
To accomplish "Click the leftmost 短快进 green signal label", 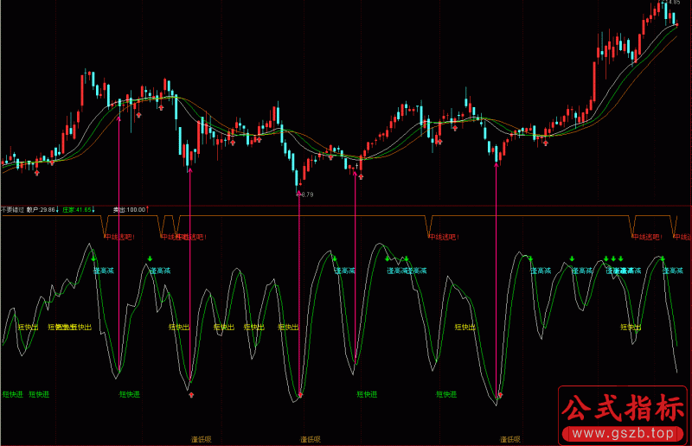I will 12,394.
